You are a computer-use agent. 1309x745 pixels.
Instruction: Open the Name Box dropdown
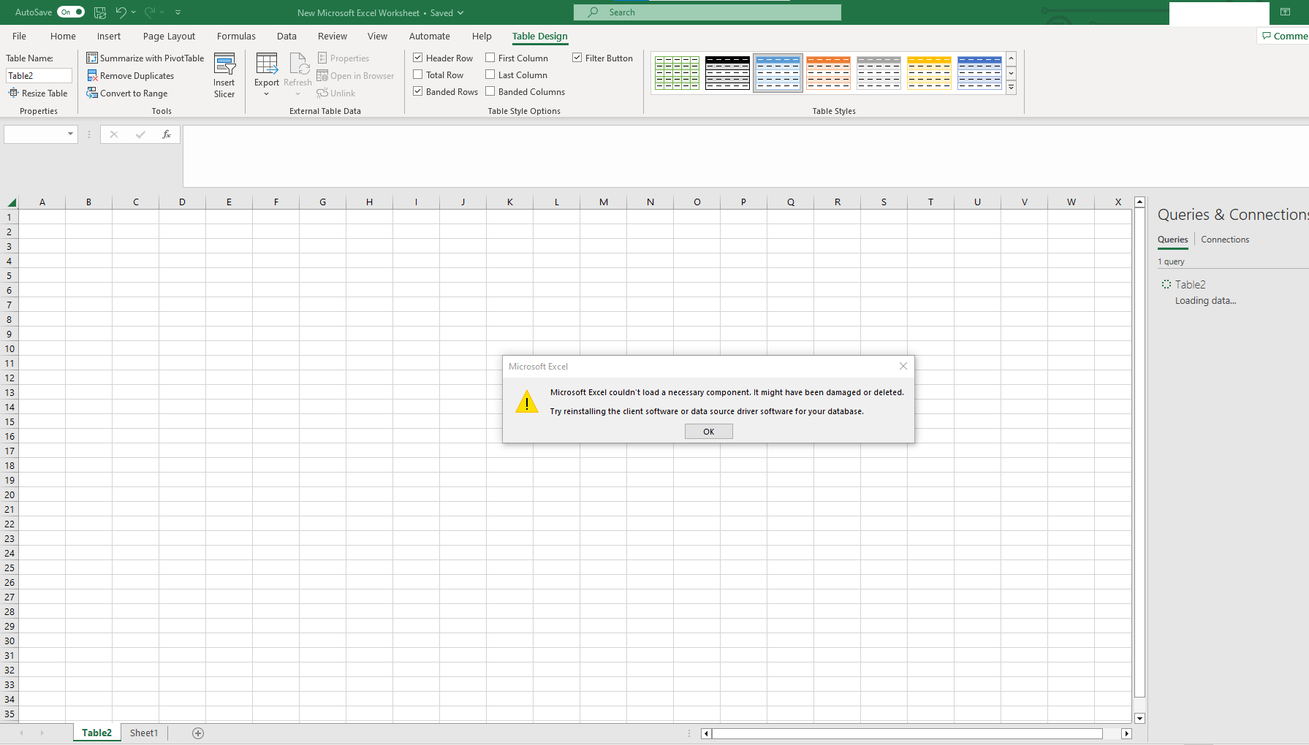coord(69,134)
